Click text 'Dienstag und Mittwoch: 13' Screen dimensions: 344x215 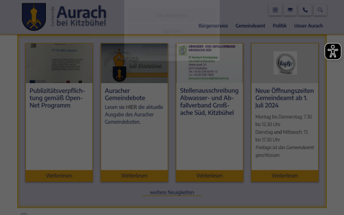click(282, 132)
